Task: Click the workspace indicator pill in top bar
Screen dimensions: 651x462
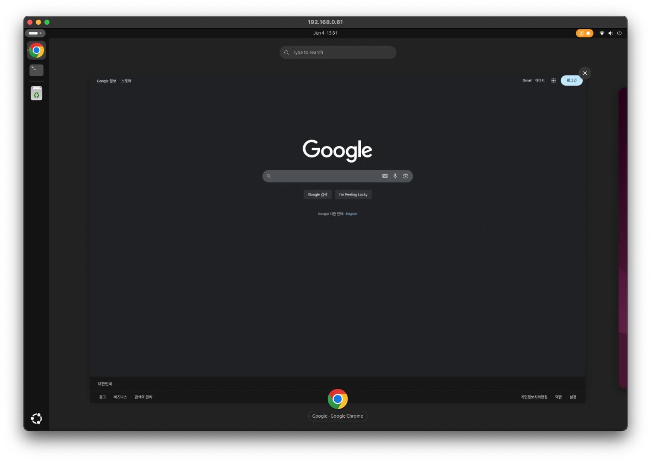Action: pyautogui.click(x=35, y=33)
